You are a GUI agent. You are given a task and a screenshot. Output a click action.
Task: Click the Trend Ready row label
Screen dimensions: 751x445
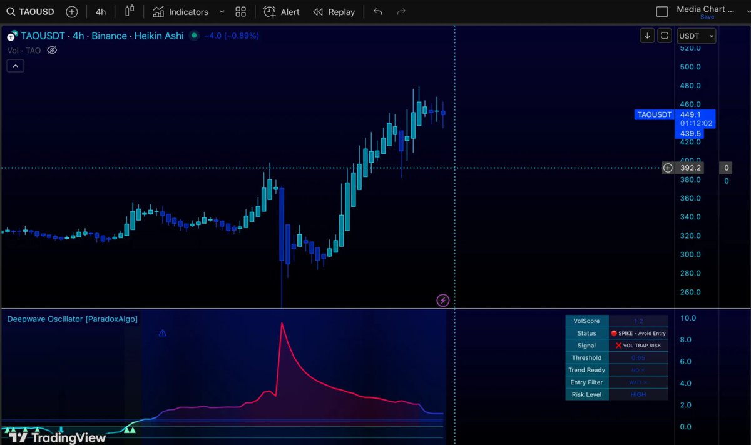pyautogui.click(x=587, y=370)
